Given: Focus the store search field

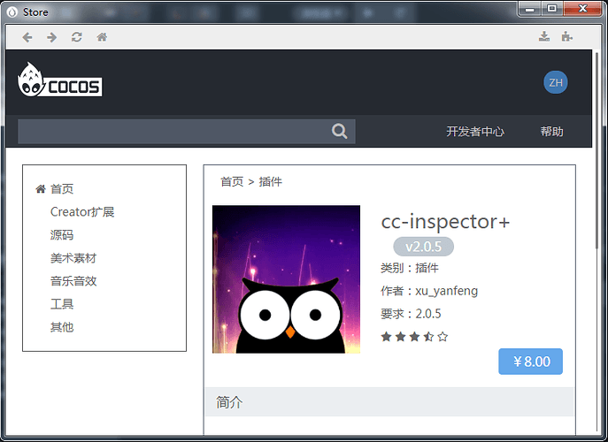Looking at the screenshot, I should click(187, 132).
